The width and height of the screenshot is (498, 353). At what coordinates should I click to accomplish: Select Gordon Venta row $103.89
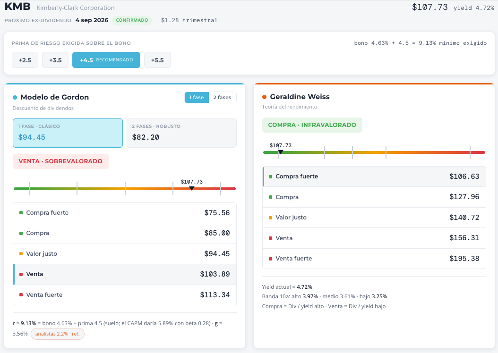point(125,274)
